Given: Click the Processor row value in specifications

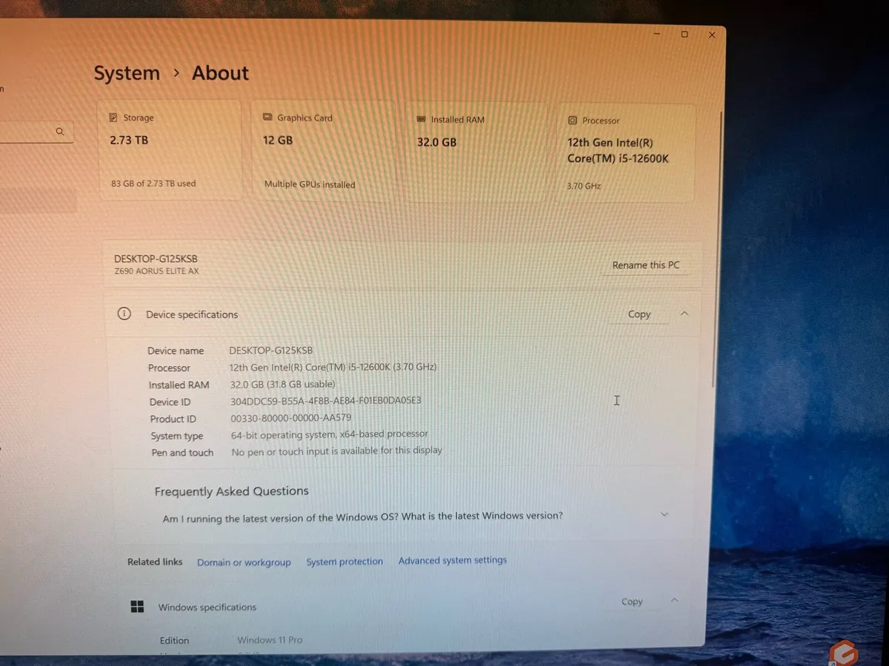Looking at the screenshot, I should click(333, 367).
